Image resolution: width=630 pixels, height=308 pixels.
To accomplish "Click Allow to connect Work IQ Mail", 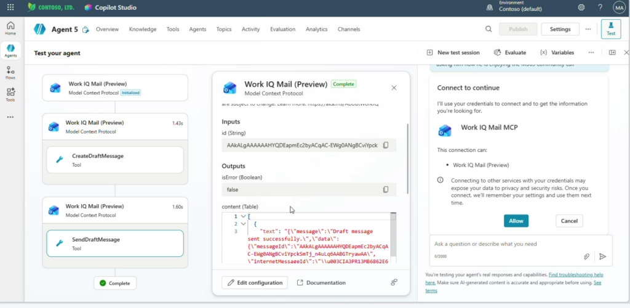I will 516,221.
